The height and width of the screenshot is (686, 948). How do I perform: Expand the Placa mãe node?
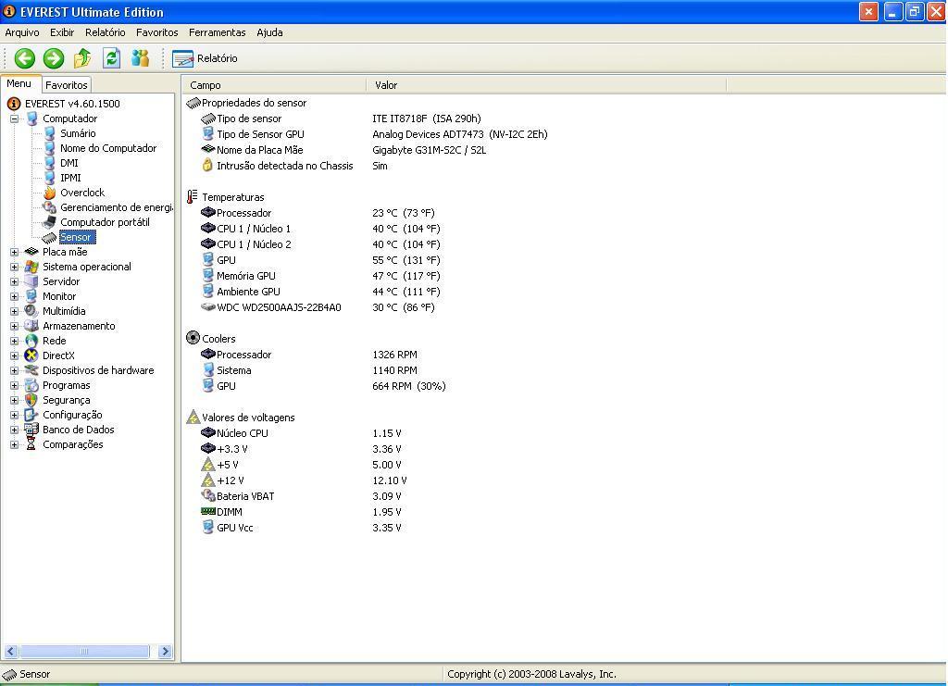[14, 252]
